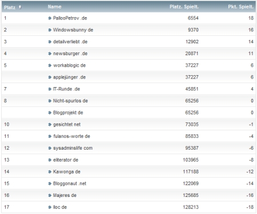Select the rank value 103965
The width and height of the screenshot is (257, 214).
coord(191,160)
